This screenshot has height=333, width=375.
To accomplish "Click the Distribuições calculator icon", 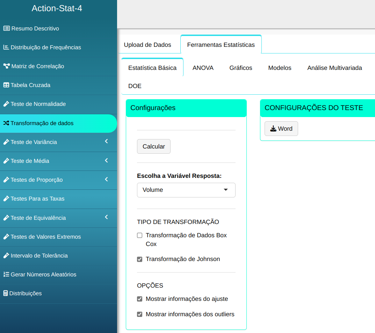I will 5,294.
